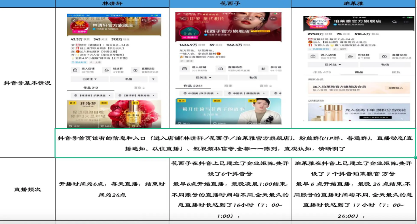The width and height of the screenshot is (417, 224).
Task: Open the 中国妆|颜值套装 collection
Action: [246, 93]
